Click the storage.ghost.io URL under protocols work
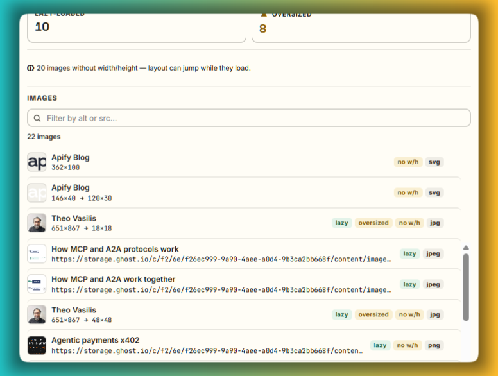 [221, 259]
